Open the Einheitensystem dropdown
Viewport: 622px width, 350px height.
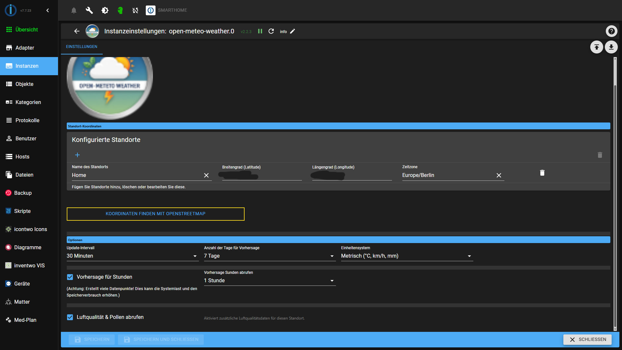(x=469, y=256)
